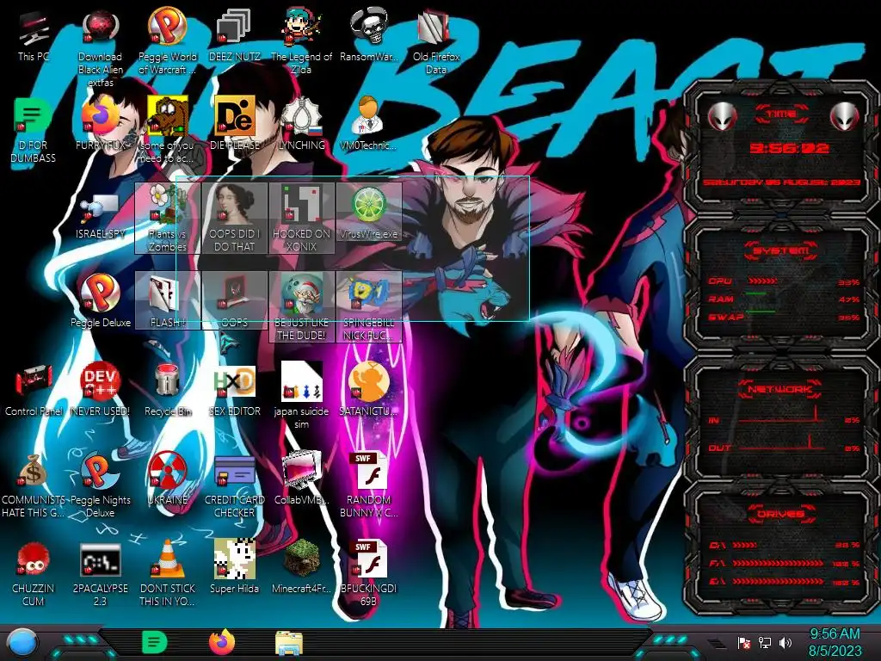
Task: Select the FLASH! desktop icon
Action: tap(168, 300)
